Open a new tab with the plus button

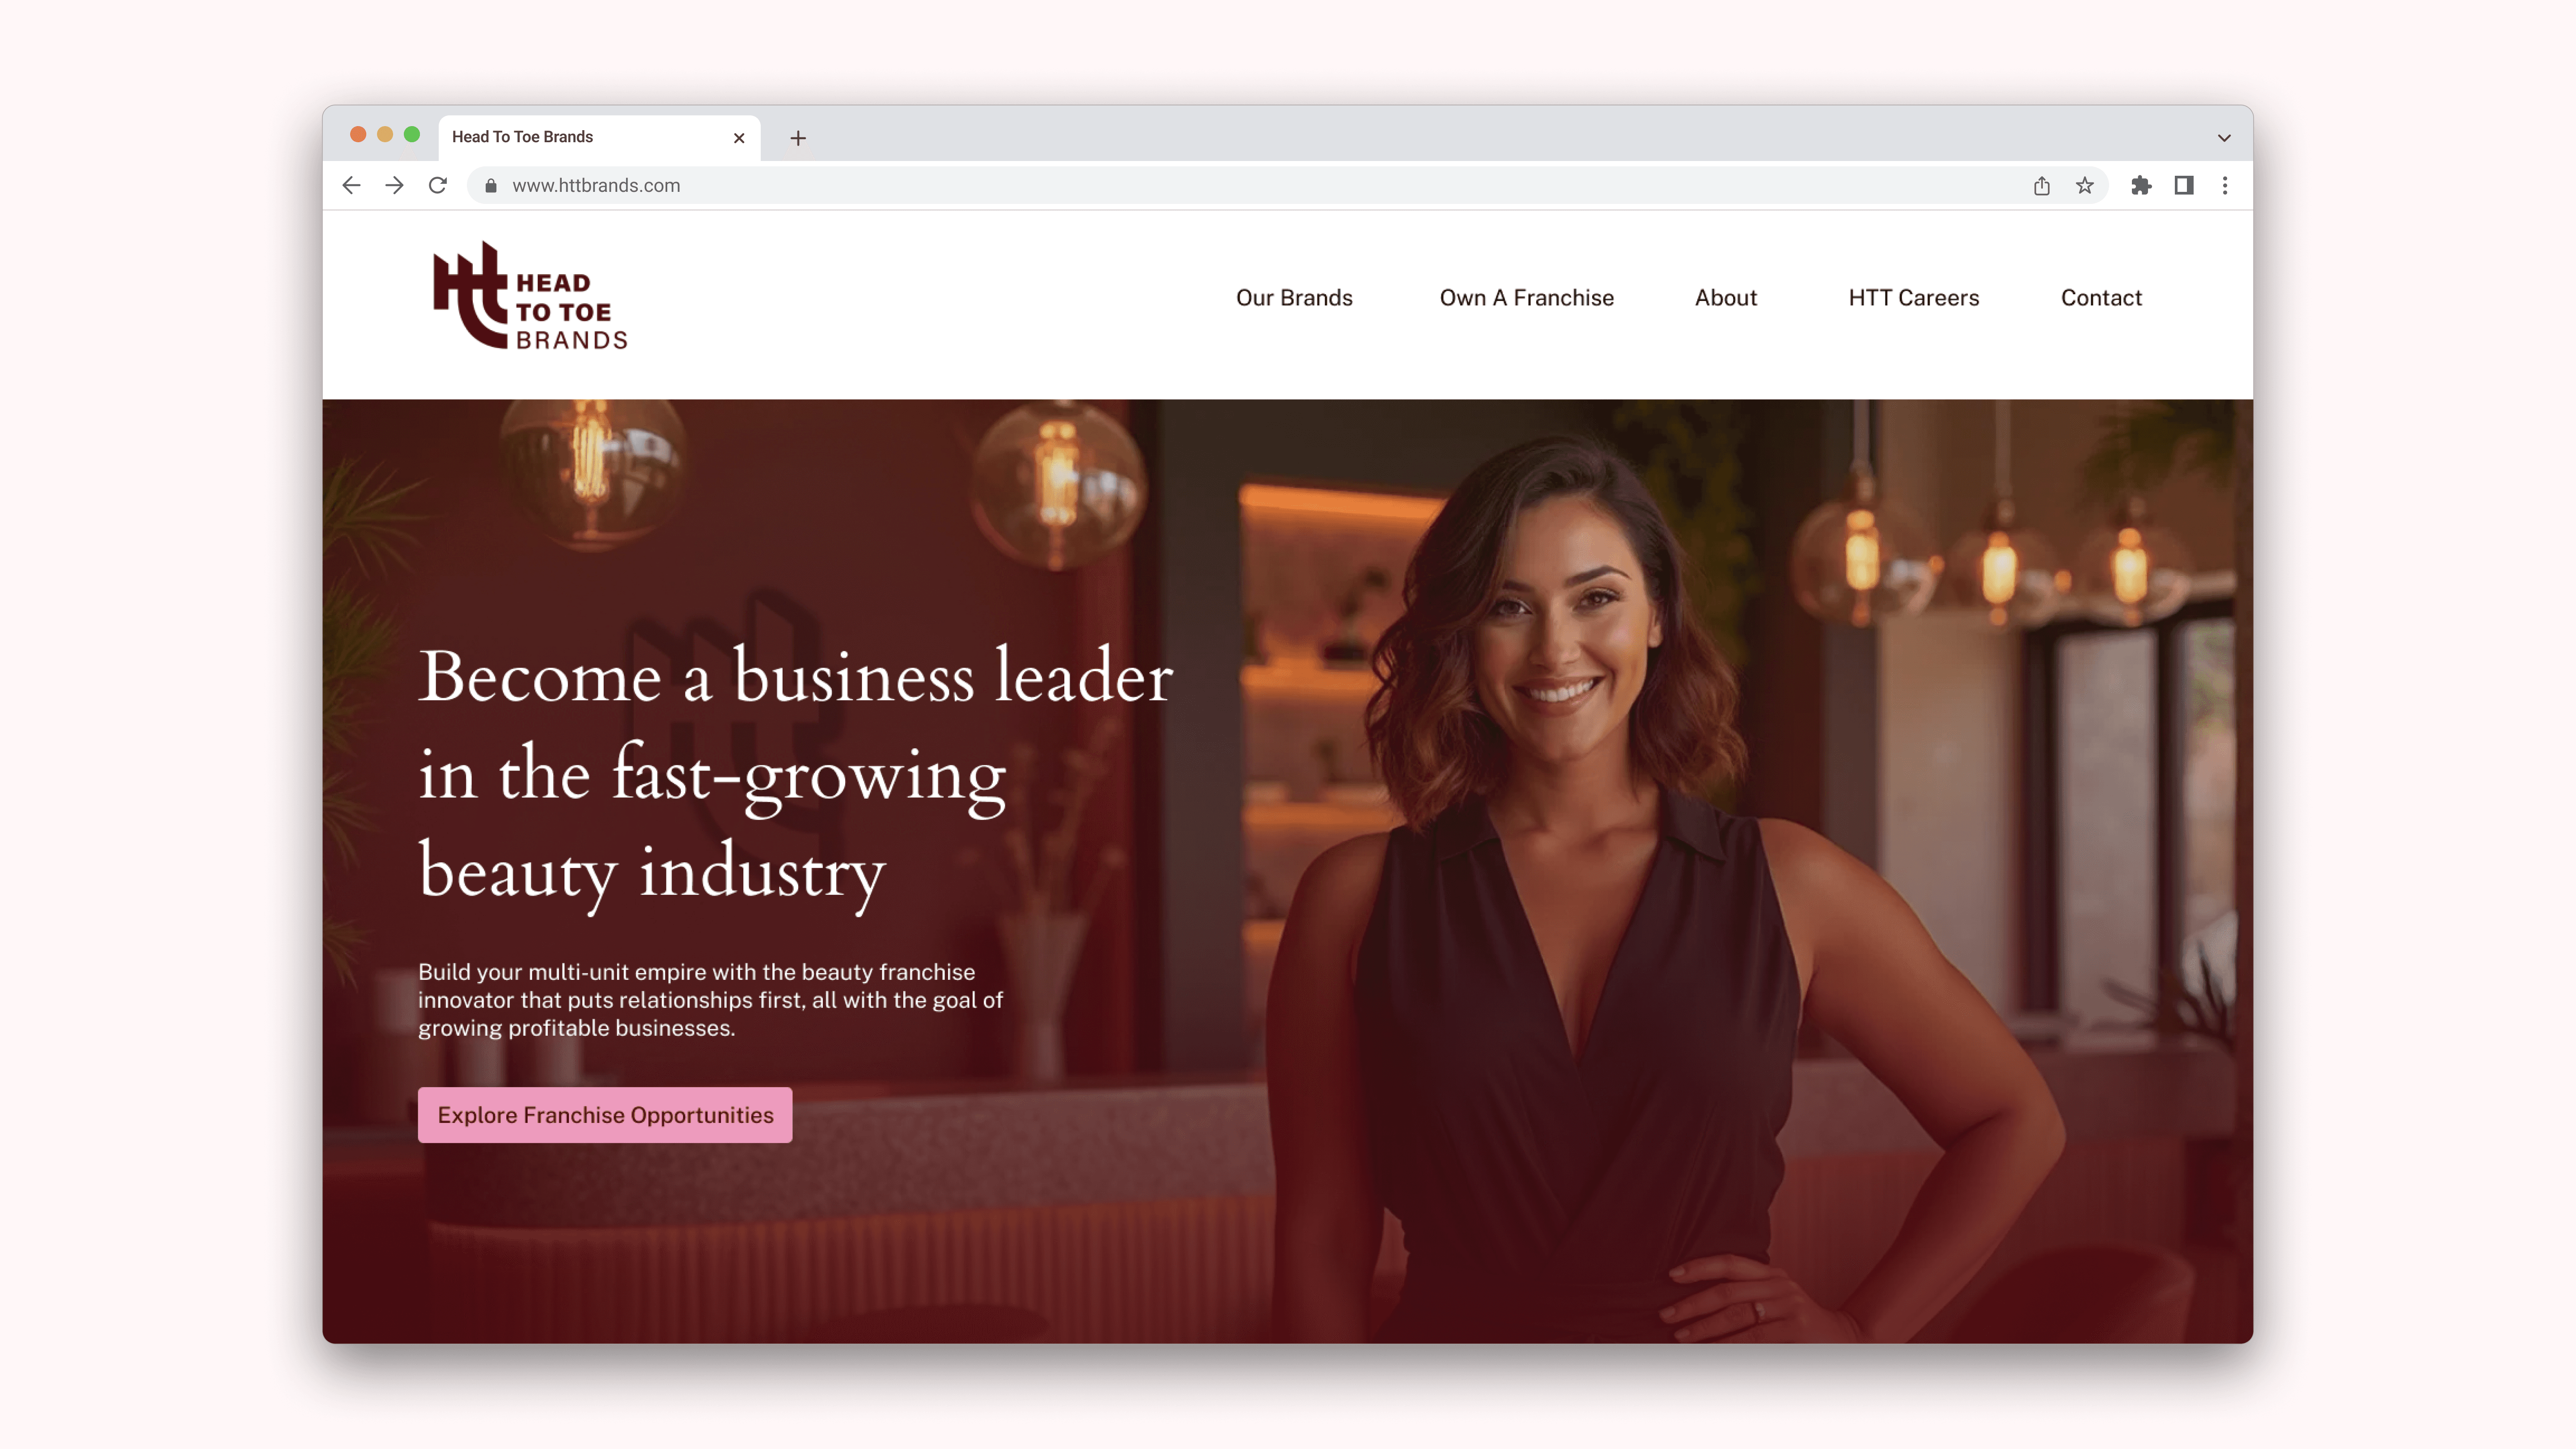coord(797,138)
